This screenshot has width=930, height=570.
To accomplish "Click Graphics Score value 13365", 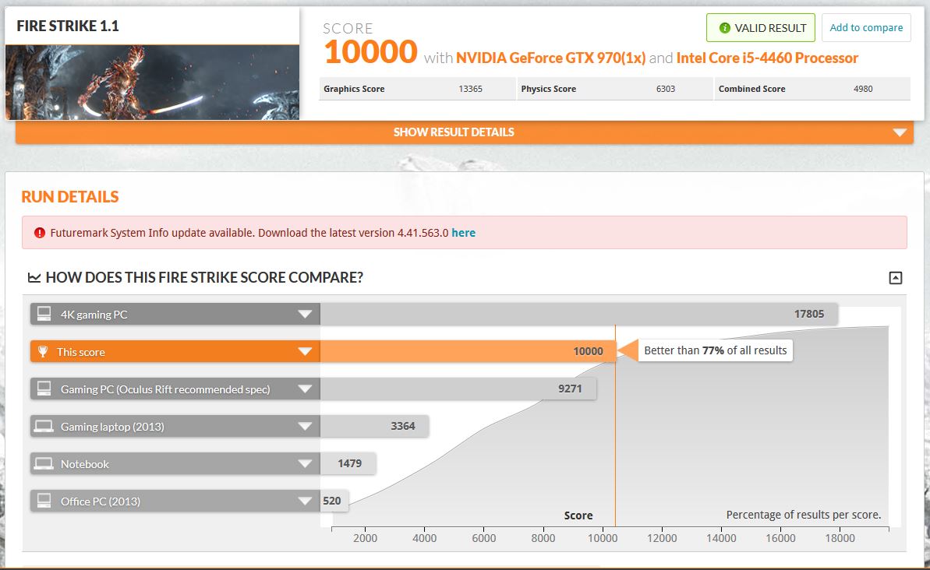I will tap(470, 89).
